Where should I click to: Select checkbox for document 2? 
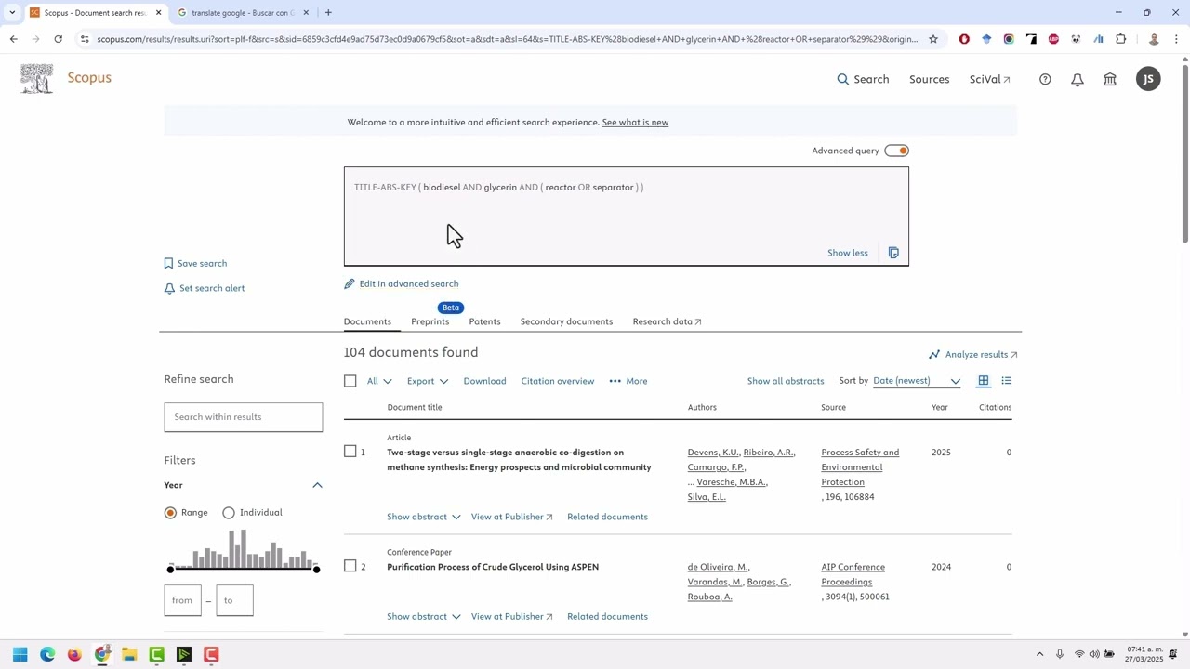(350, 566)
